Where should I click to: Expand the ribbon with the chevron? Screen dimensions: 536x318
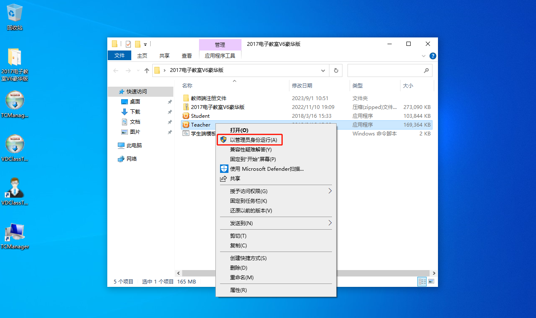click(x=424, y=56)
